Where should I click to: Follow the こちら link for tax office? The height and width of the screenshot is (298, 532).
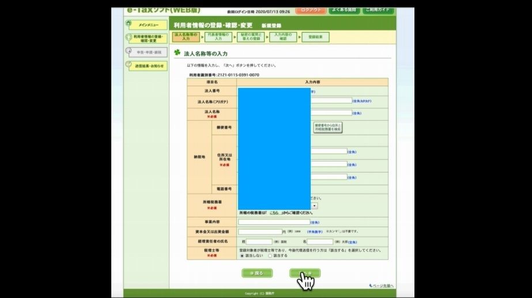(274, 213)
